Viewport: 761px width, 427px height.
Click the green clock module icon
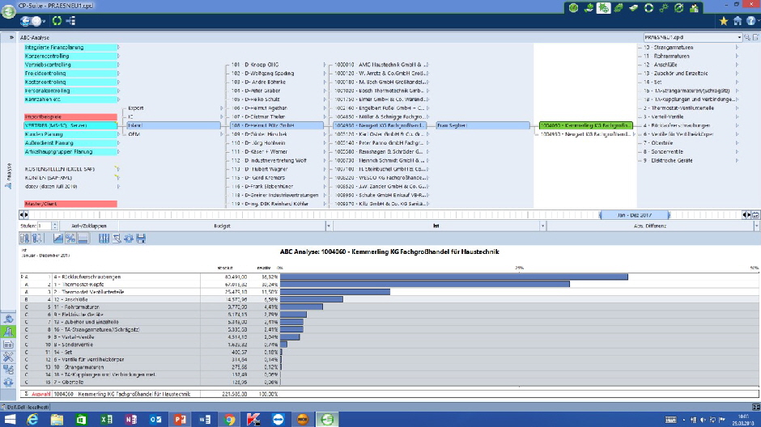[574, 8]
